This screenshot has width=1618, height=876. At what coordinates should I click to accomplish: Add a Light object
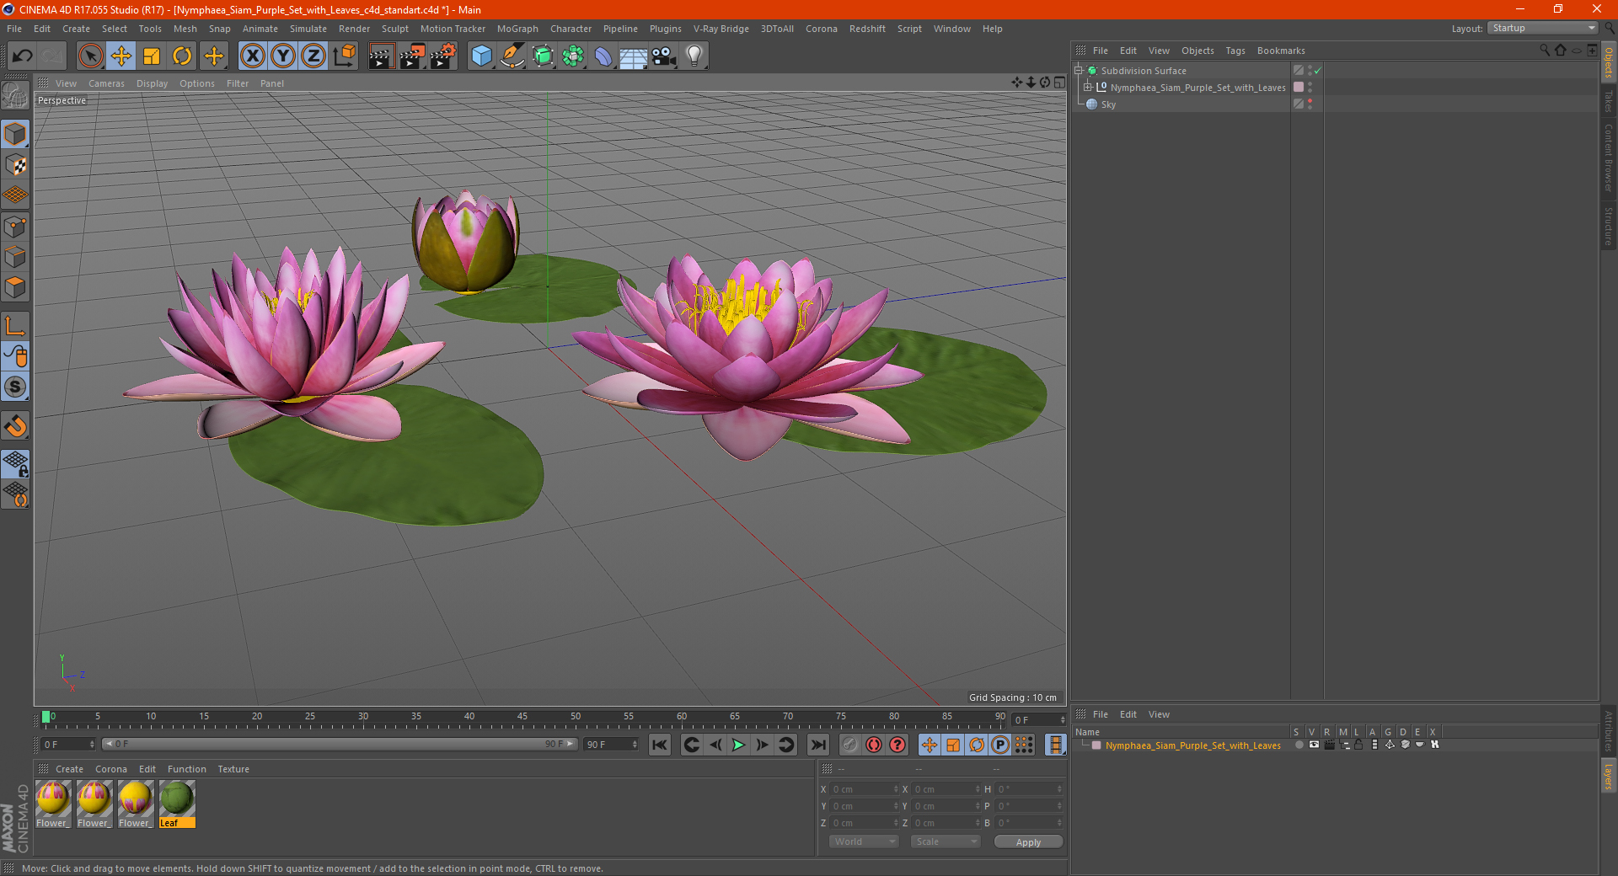click(x=694, y=56)
